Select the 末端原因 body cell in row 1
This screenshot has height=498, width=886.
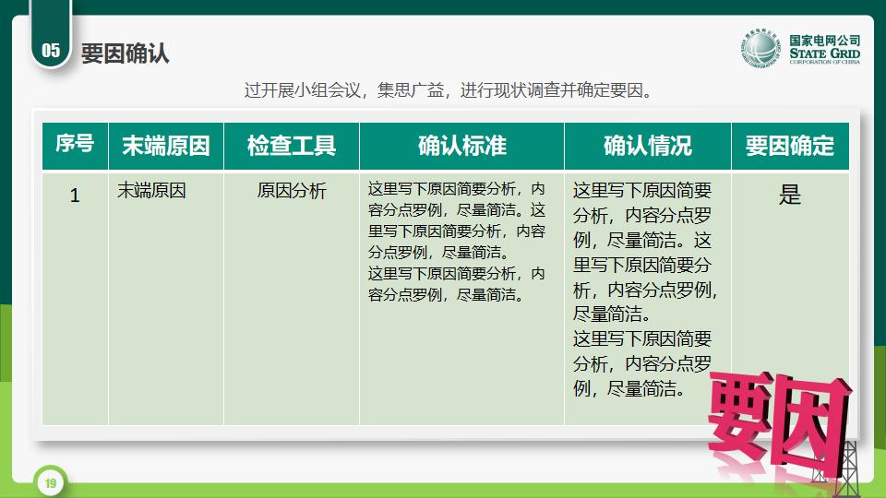[166, 298]
